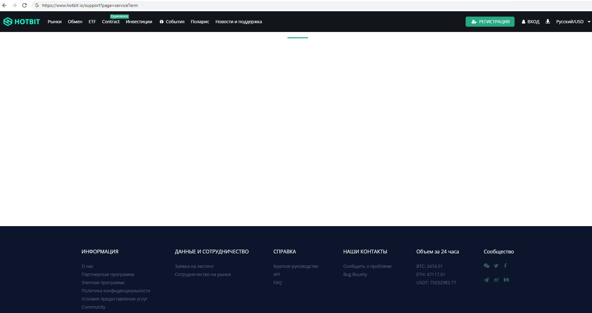Open Политика конфиденциальности footer link
The width and height of the screenshot is (592, 313).
click(116, 291)
